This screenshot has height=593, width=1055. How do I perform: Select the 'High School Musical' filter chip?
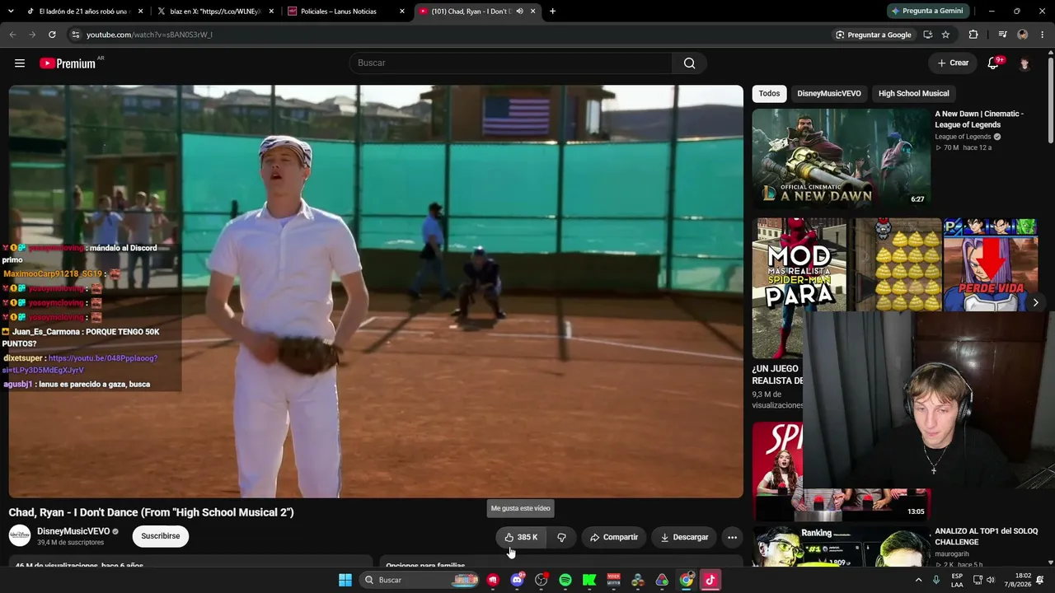pos(913,94)
